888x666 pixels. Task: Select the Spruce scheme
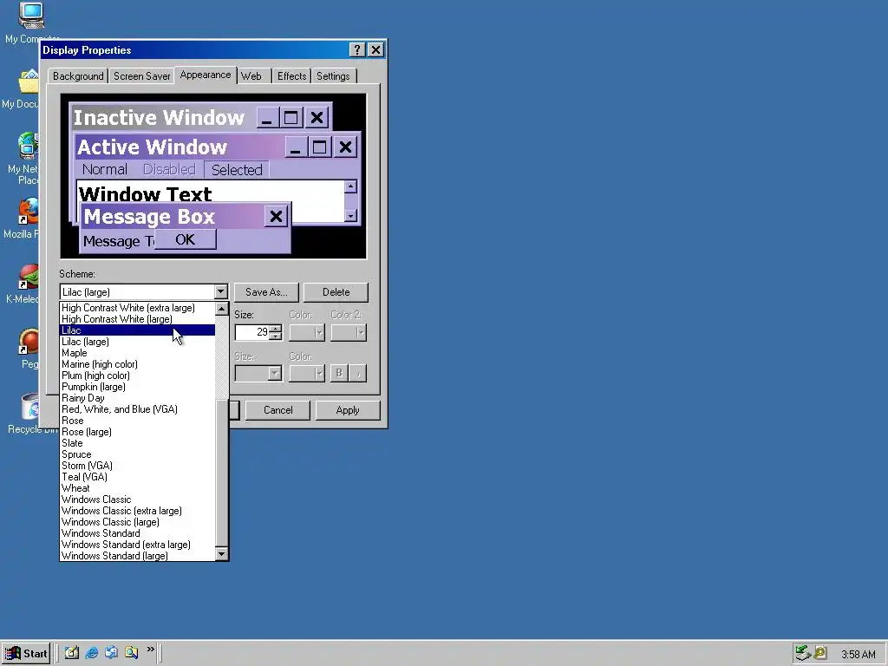click(x=137, y=454)
